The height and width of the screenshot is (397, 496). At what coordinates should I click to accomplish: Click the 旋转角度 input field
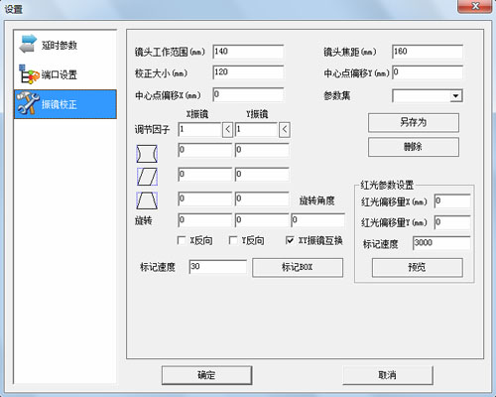pyautogui.click(x=317, y=220)
